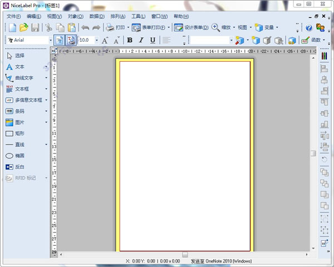Toggle Underline text formatting
Viewport: 334px width, 267px height.
[x=153, y=40]
